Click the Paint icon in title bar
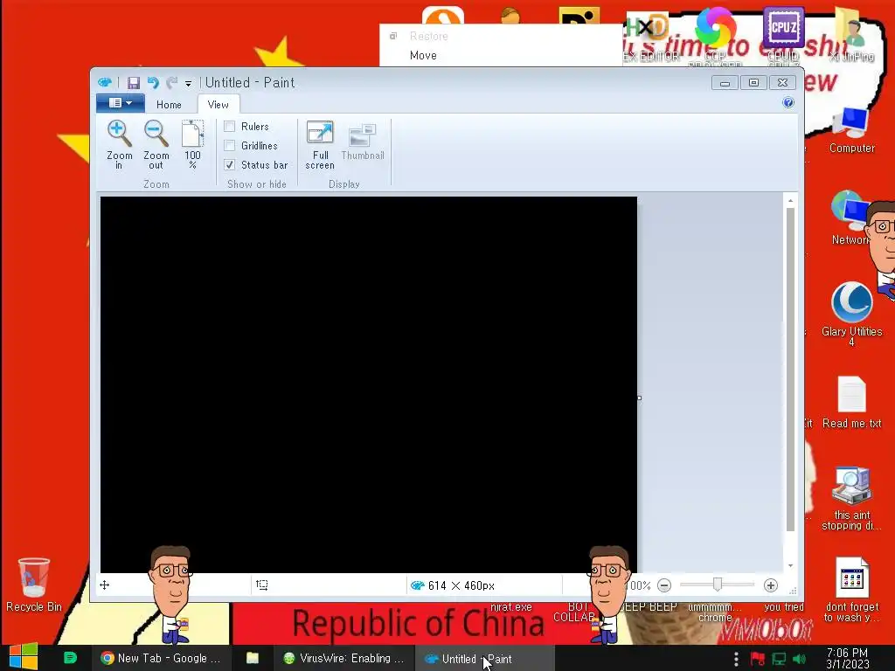This screenshot has height=671, width=895. click(105, 83)
